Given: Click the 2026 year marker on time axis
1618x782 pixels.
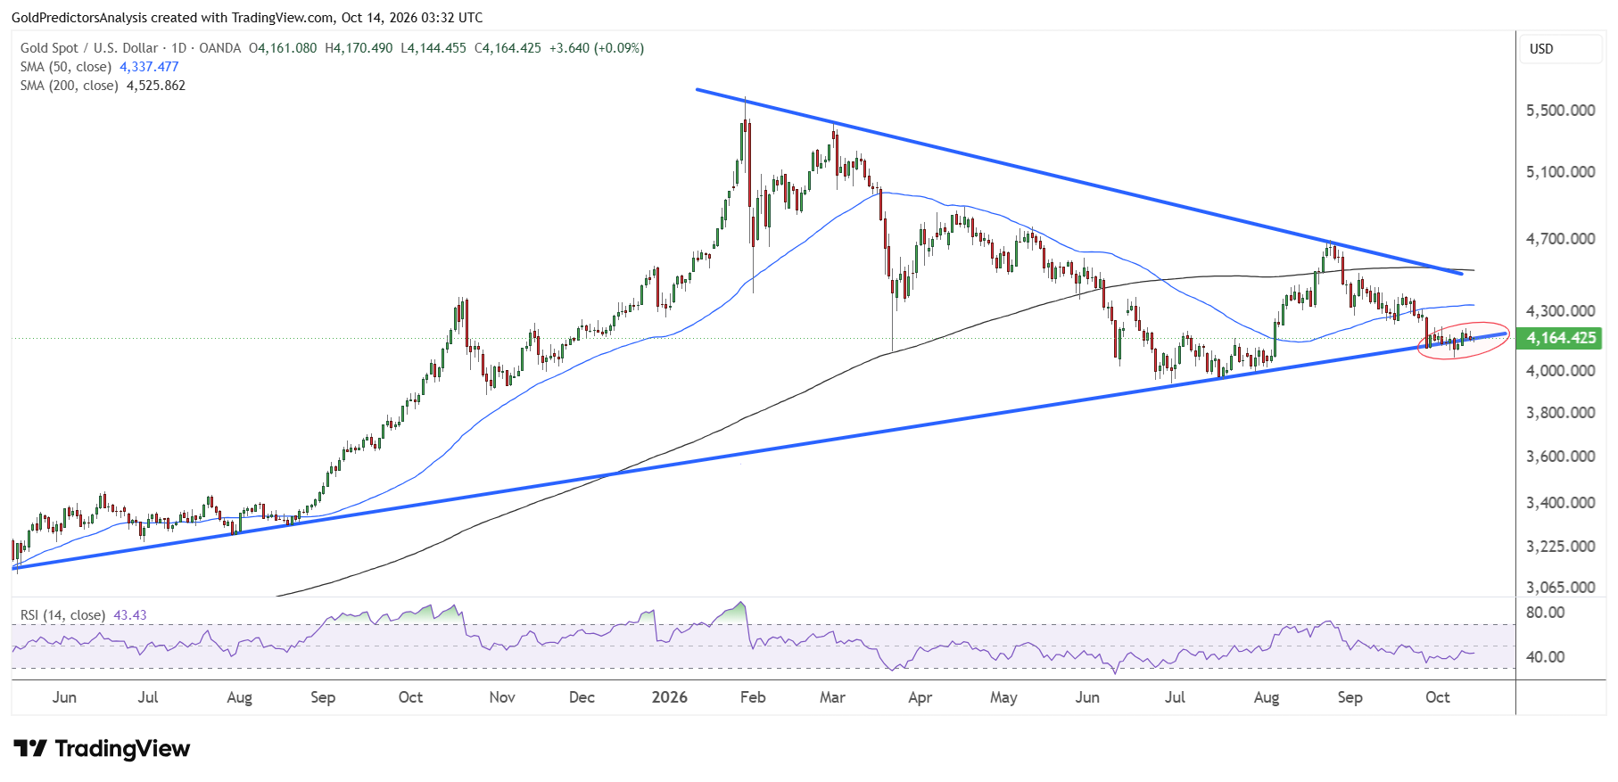Looking at the screenshot, I should tap(670, 697).
